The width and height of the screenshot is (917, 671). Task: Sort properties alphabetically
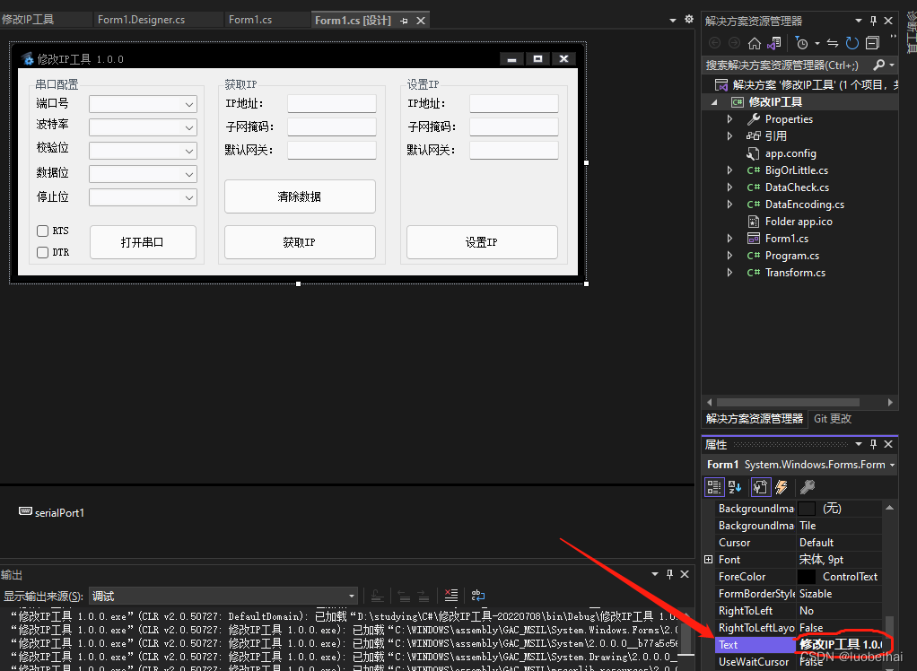735,487
